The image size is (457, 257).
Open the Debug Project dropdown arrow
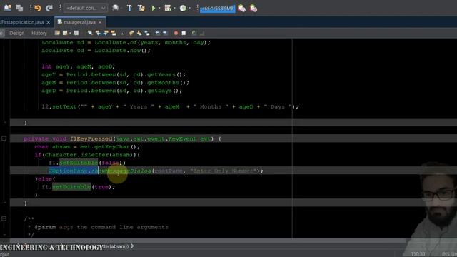pos(174,8)
